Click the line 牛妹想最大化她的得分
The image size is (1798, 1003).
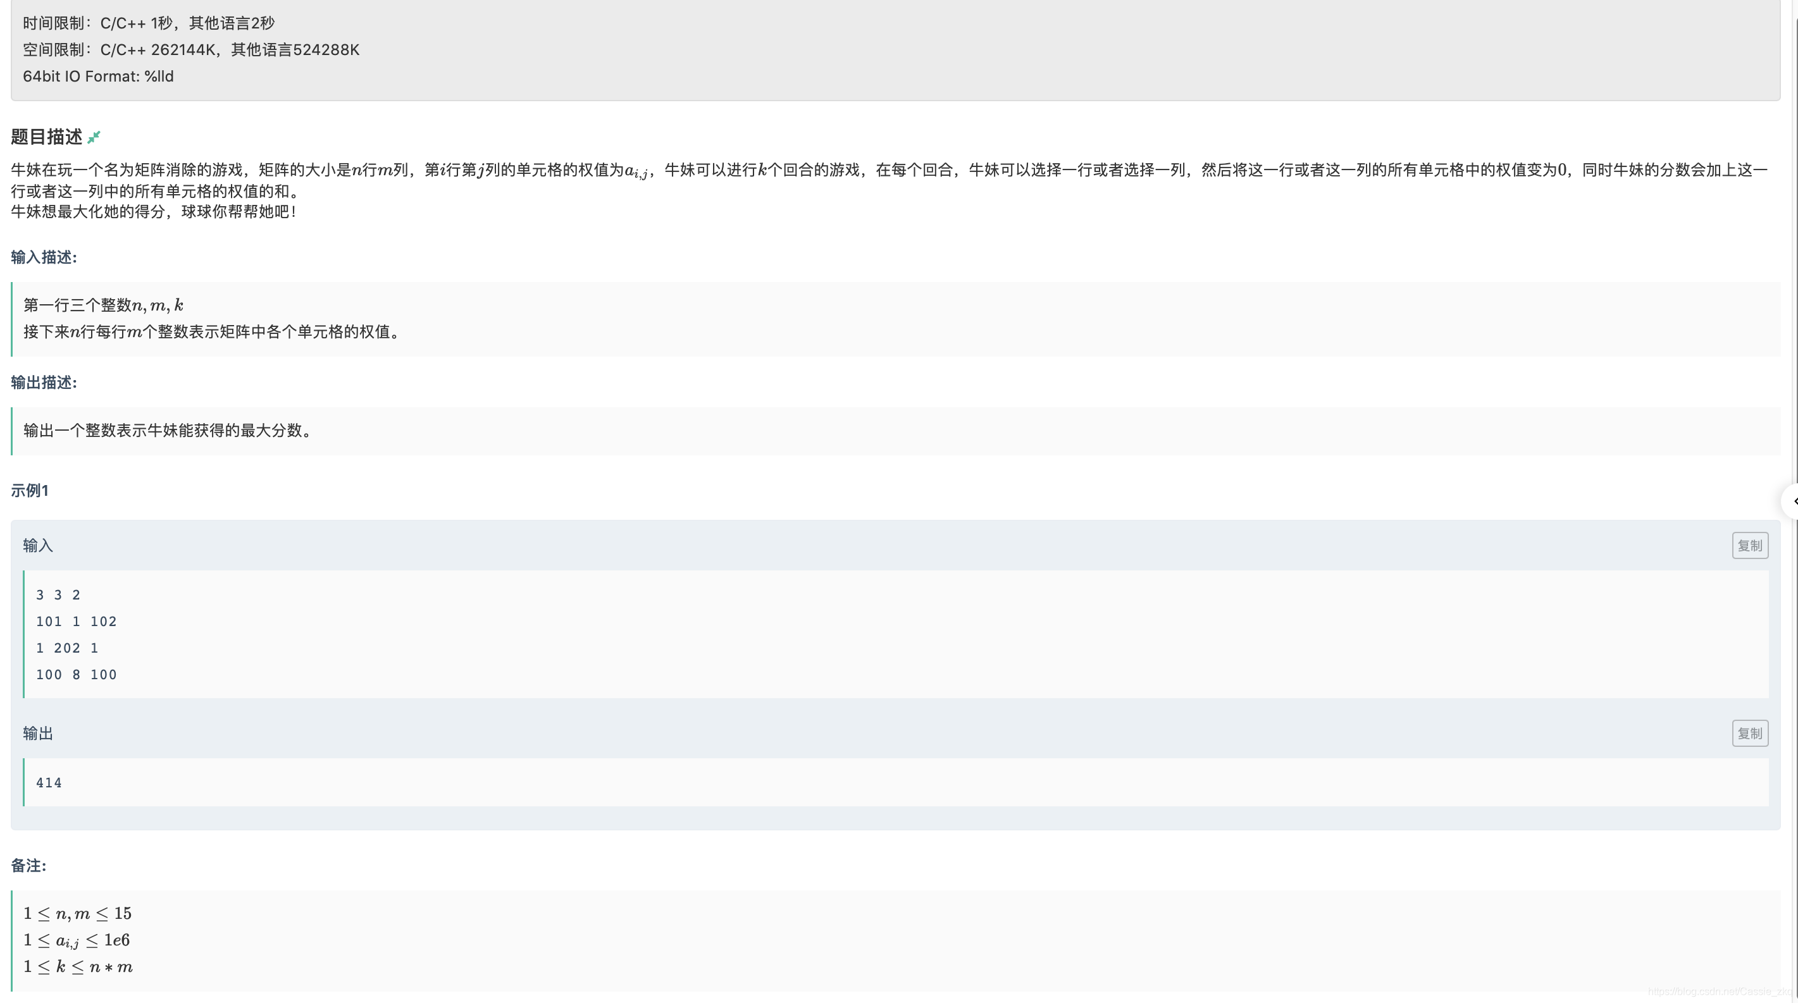(156, 211)
